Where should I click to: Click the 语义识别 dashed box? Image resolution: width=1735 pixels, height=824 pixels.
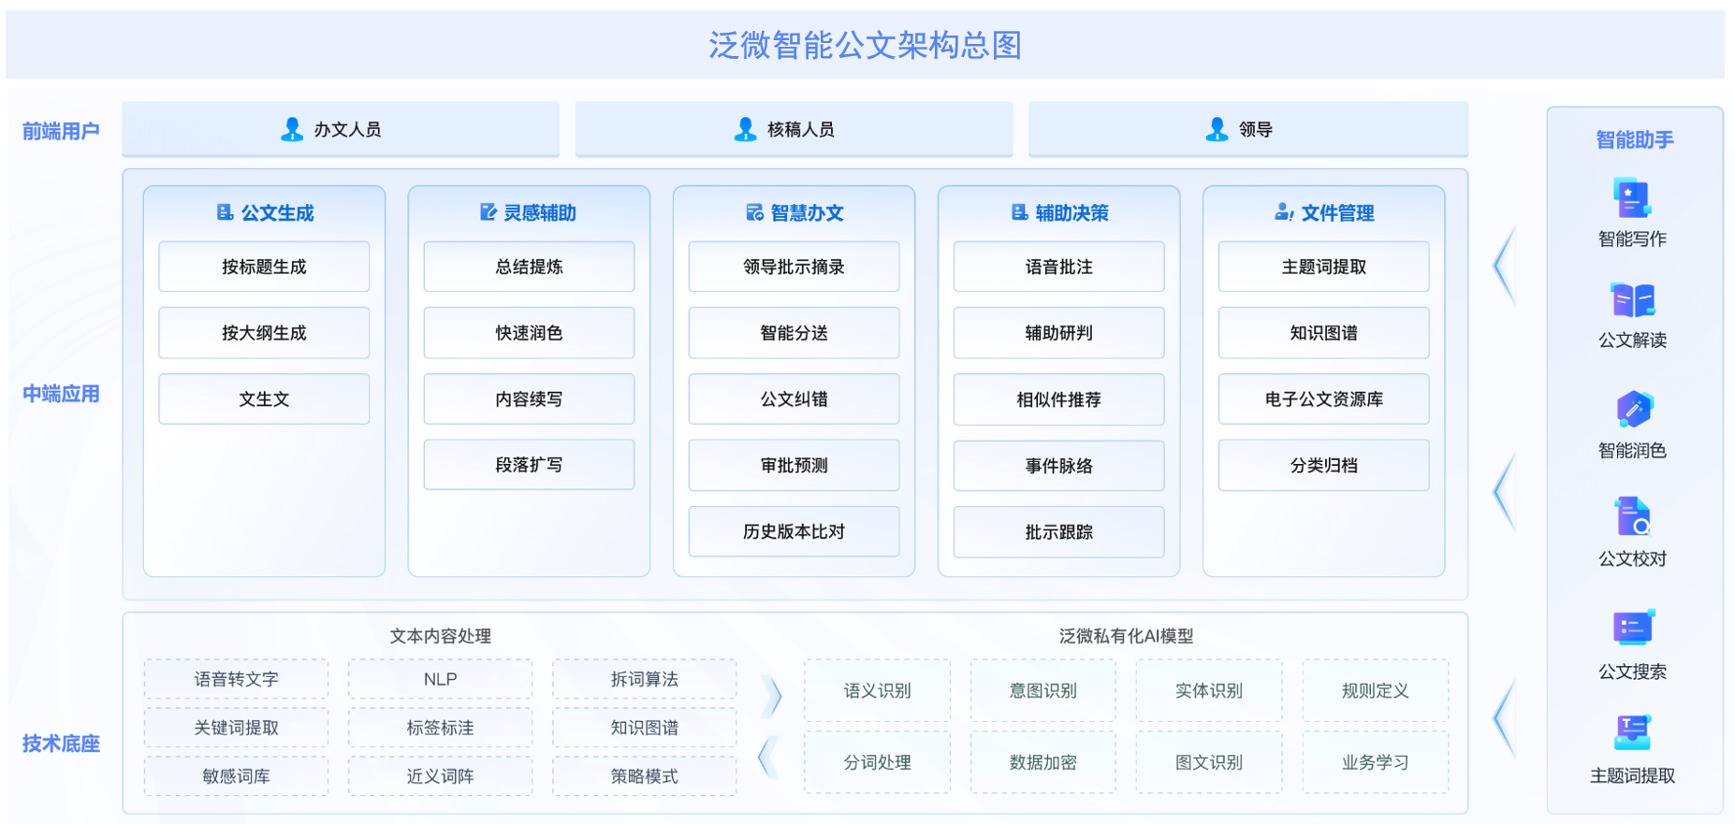click(x=877, y=690)
